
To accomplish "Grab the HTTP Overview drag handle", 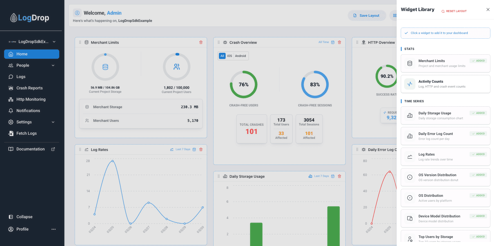I will tap(357, 43).
